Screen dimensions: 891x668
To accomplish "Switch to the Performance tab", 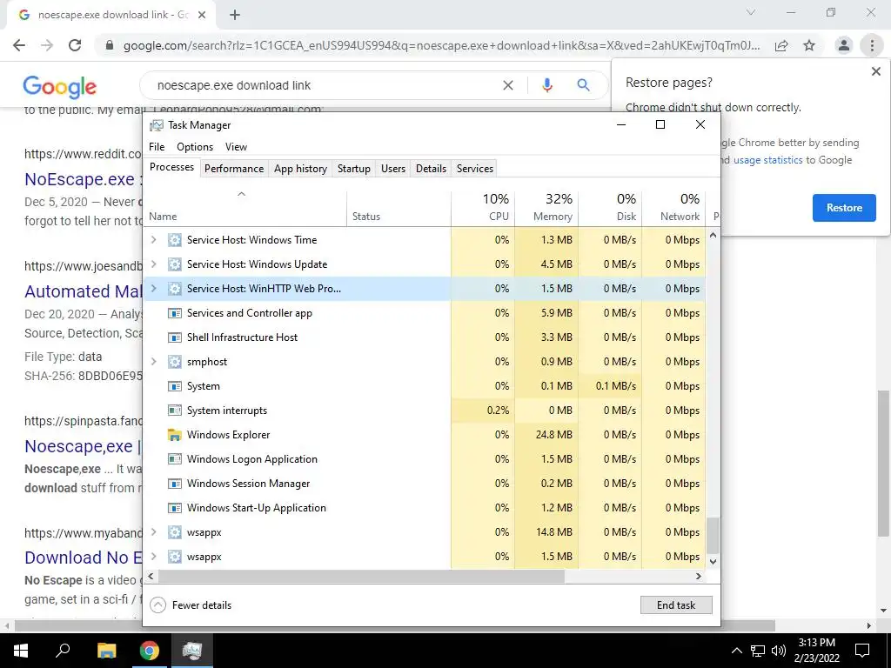I will tap(234, 169).
